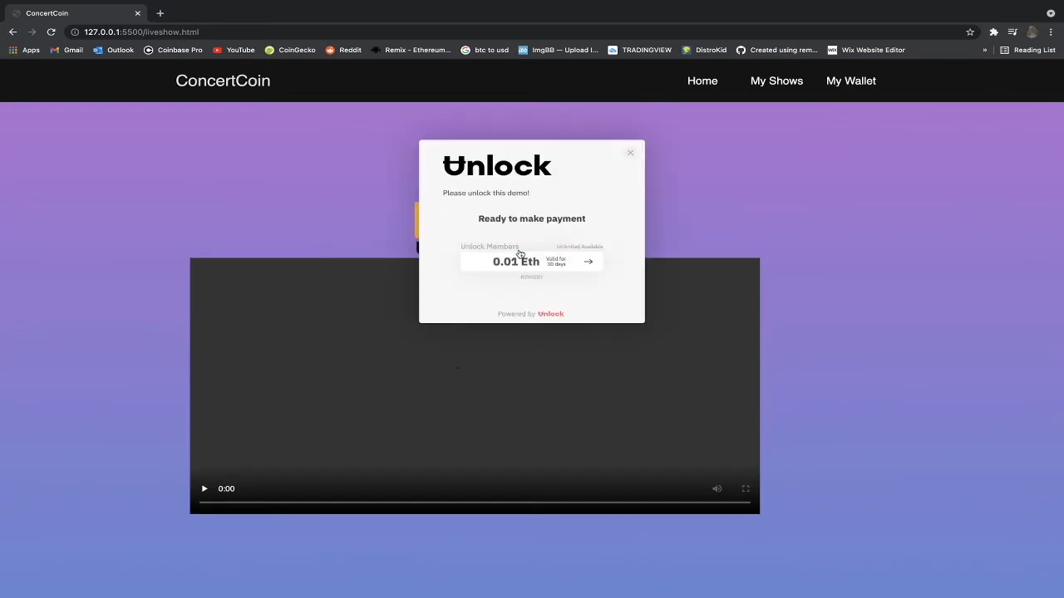Open the Coinbase Pro bookmark

coord(173,50)
